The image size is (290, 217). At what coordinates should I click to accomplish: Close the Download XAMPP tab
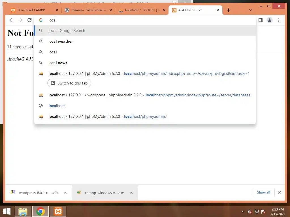(x=57, y=10)
